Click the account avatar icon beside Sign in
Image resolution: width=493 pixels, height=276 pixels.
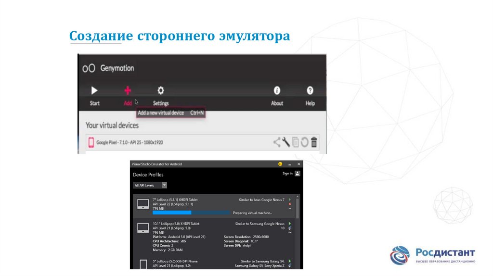298,173
